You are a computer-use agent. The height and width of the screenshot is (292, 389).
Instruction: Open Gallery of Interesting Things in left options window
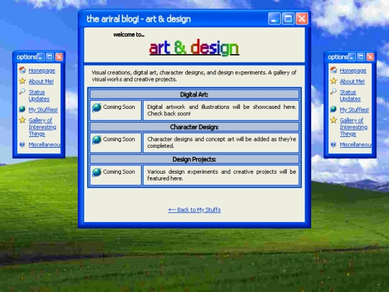[43, 127]
